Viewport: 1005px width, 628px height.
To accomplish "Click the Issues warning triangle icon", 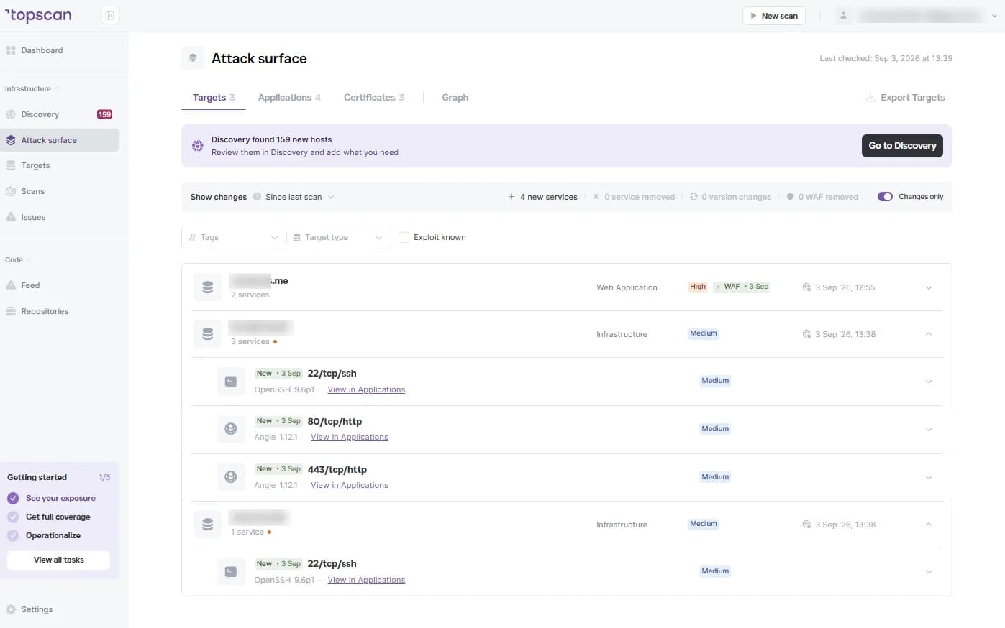I will [11, 217].
